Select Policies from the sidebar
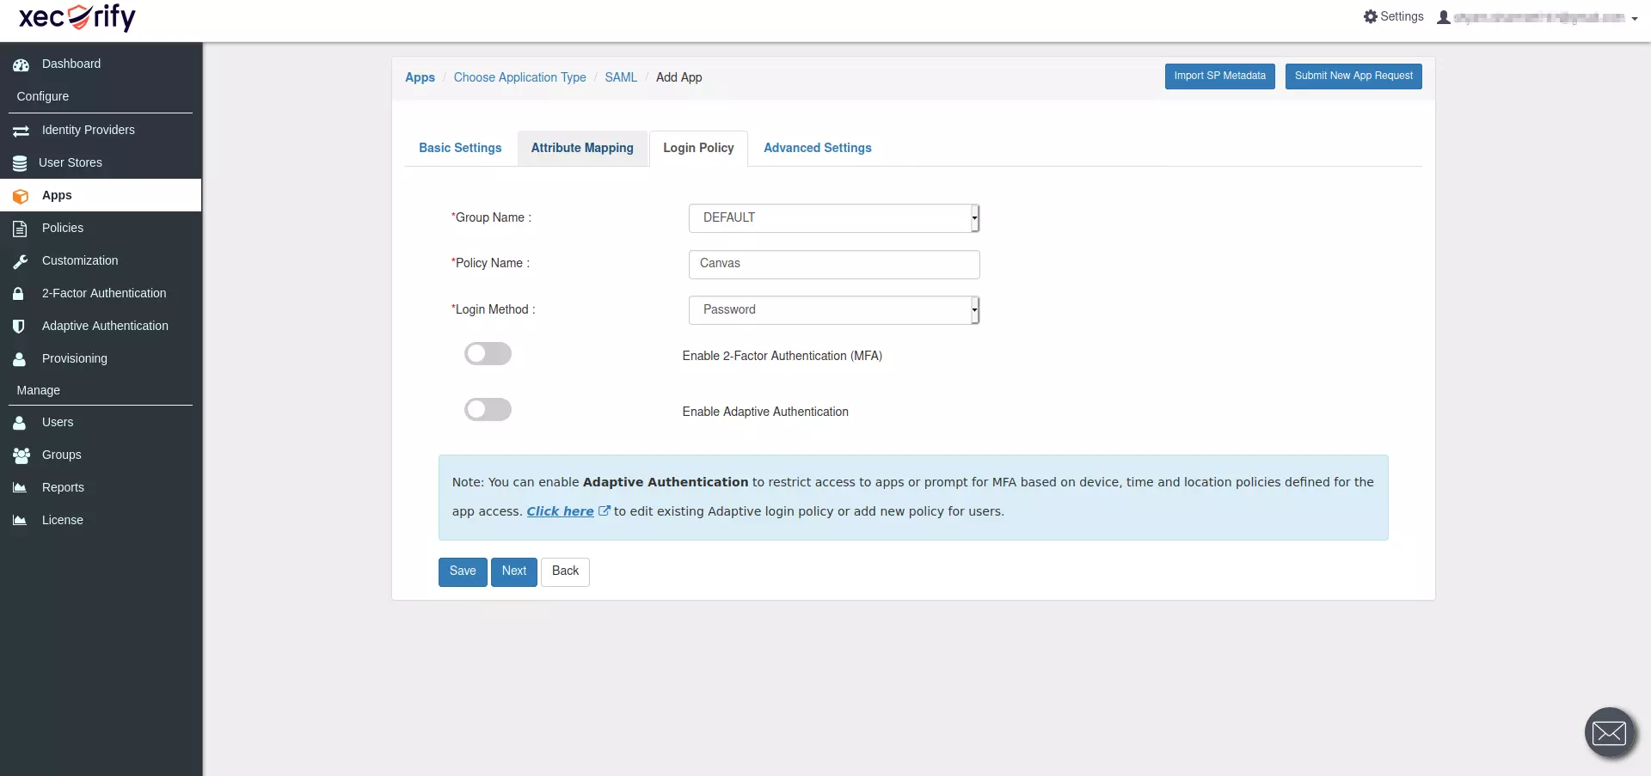Viewport: 1651px width, 776px height. point(63,228)
